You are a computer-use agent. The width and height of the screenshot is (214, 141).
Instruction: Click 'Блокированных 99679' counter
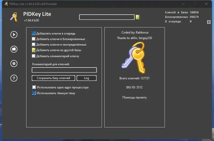point(182,17)
